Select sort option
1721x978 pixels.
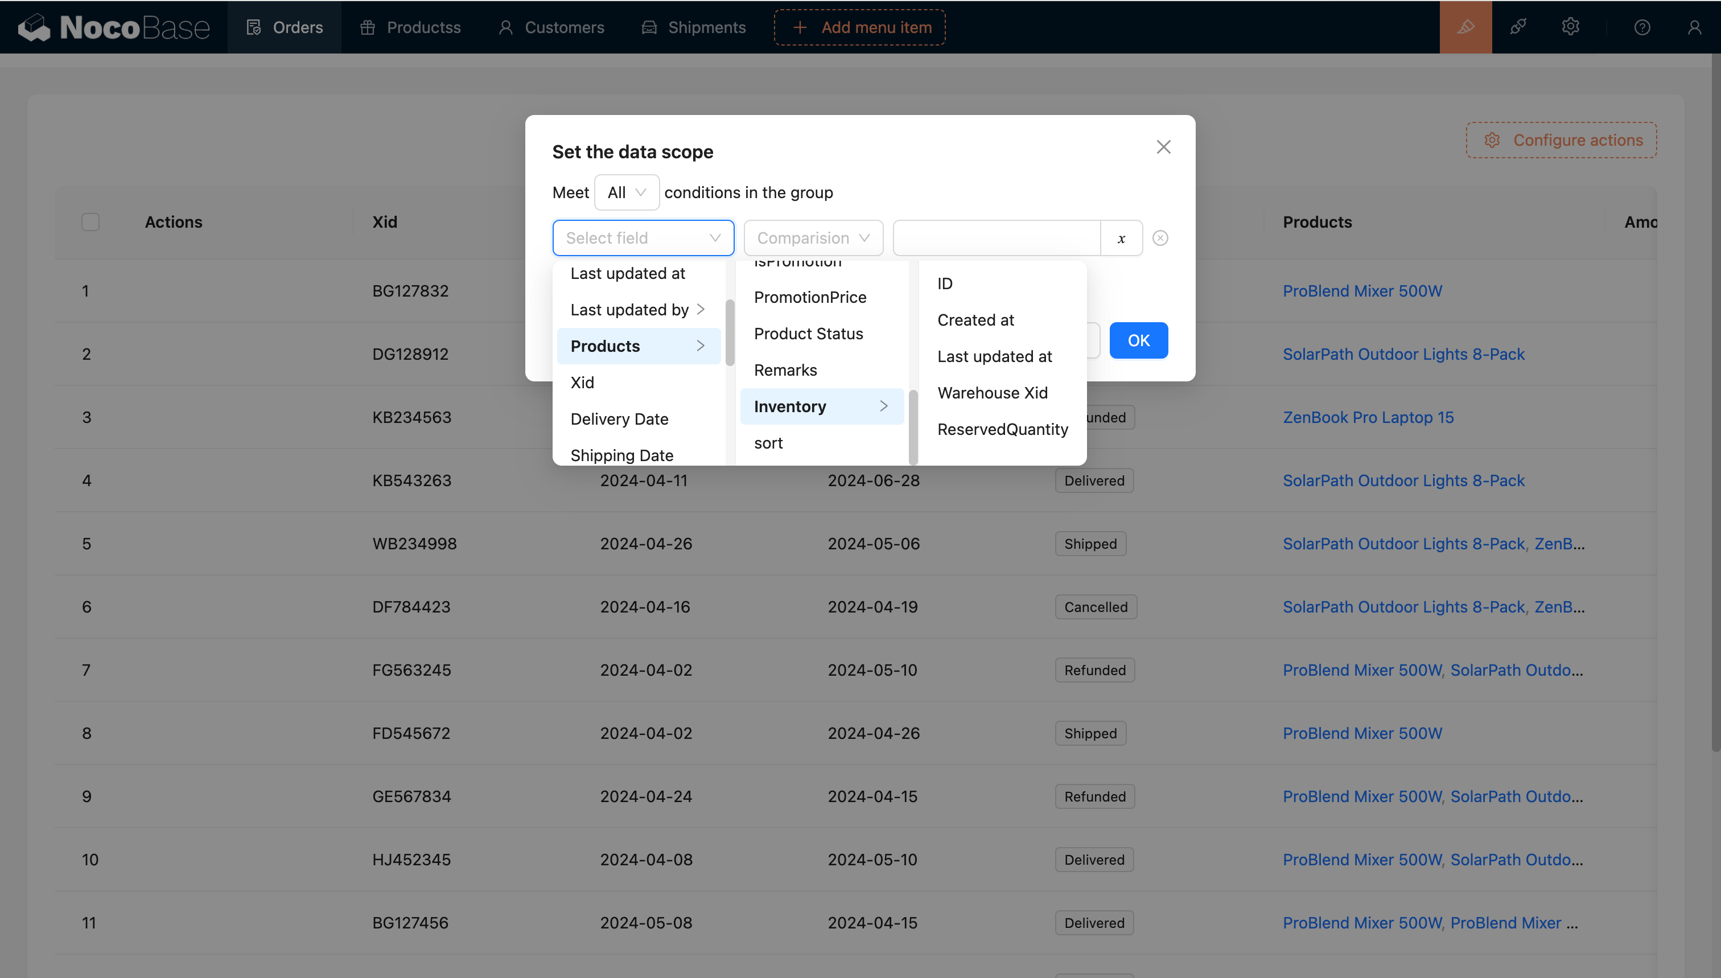click(x=822, y=443)
